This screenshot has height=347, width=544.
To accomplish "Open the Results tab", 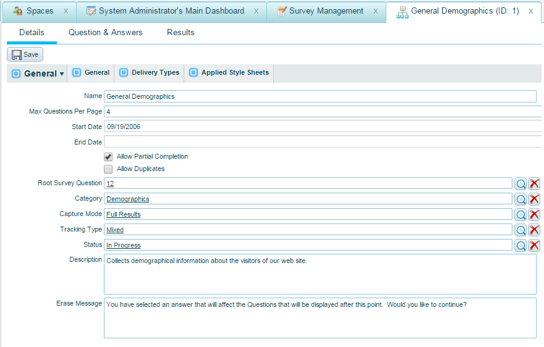I will click(x=181, y=33).
